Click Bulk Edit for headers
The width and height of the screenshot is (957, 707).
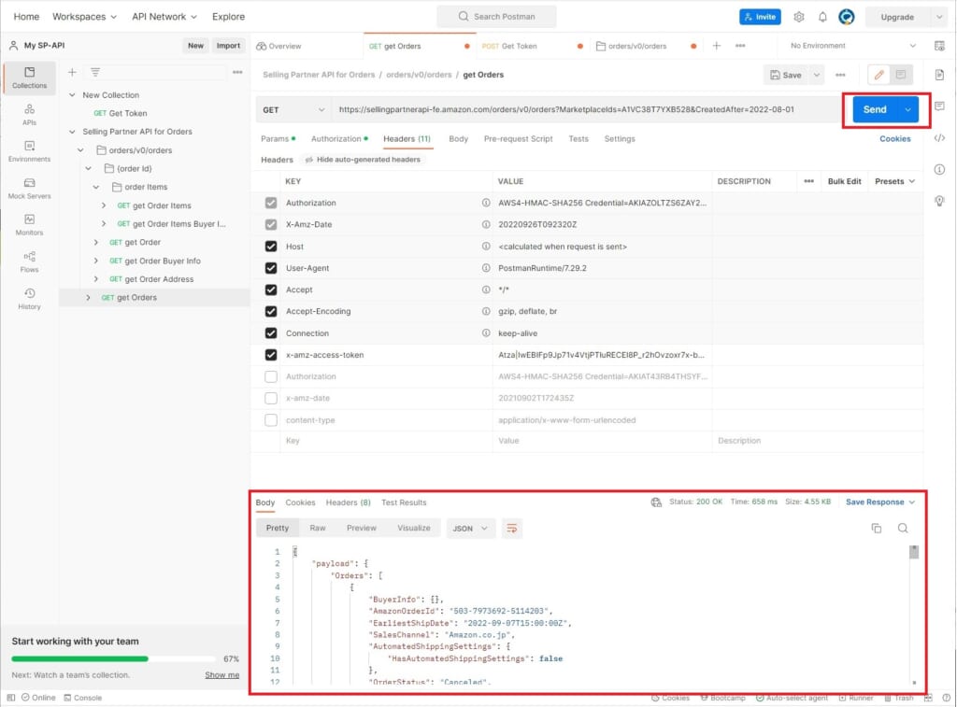pos(844,181)
